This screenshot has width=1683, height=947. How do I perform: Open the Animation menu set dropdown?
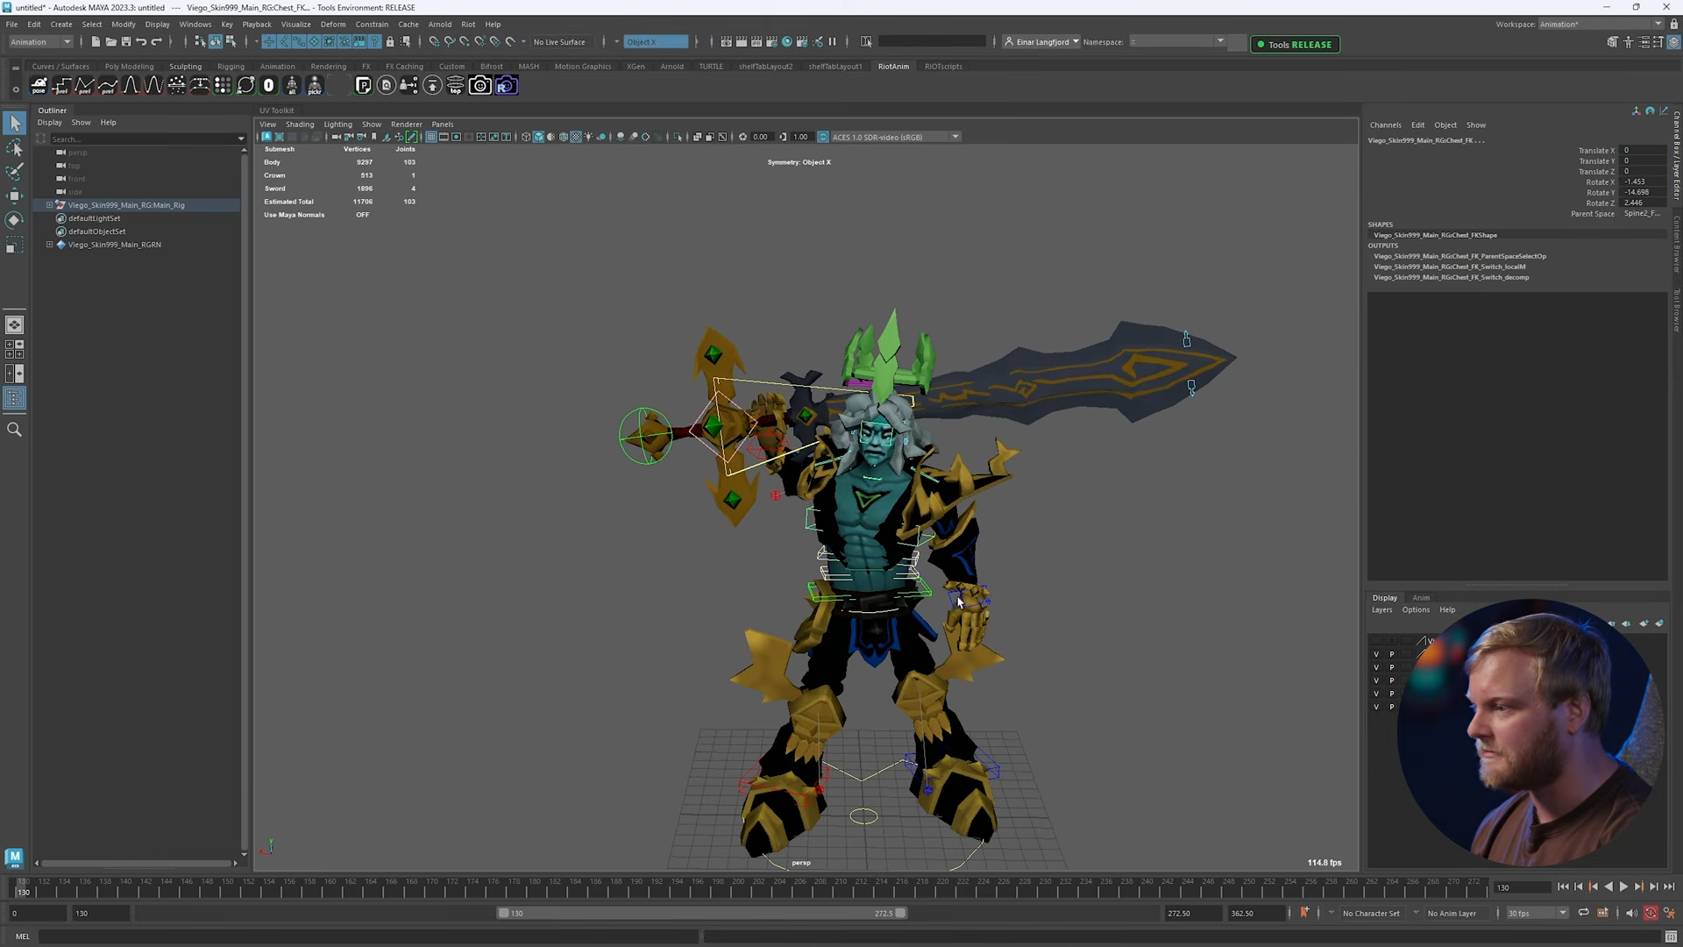click(40, 42)
